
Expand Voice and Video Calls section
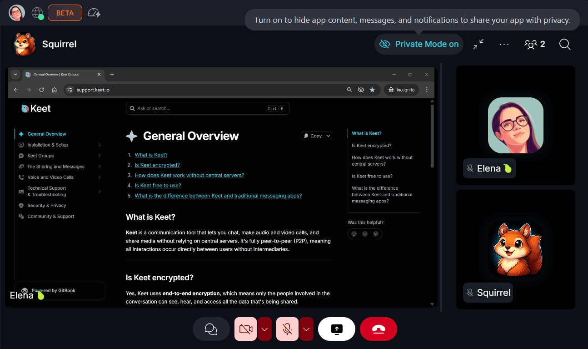tap(100, 177)
